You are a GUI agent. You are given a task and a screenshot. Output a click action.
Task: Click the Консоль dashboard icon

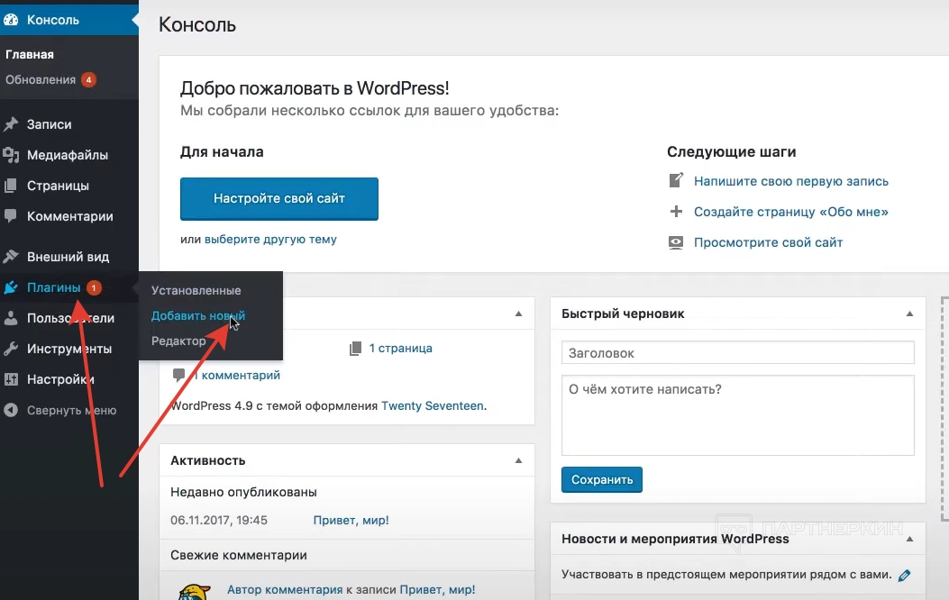point(12,19)
